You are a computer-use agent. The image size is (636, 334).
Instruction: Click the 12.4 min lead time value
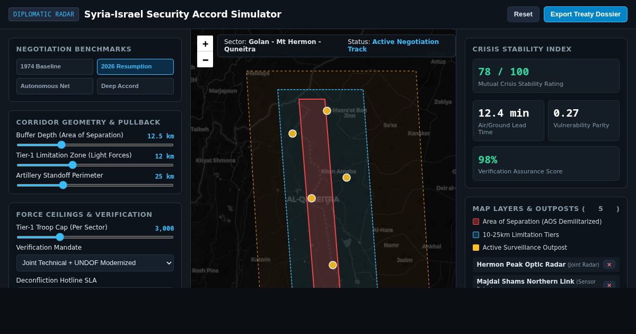[503, 113]
